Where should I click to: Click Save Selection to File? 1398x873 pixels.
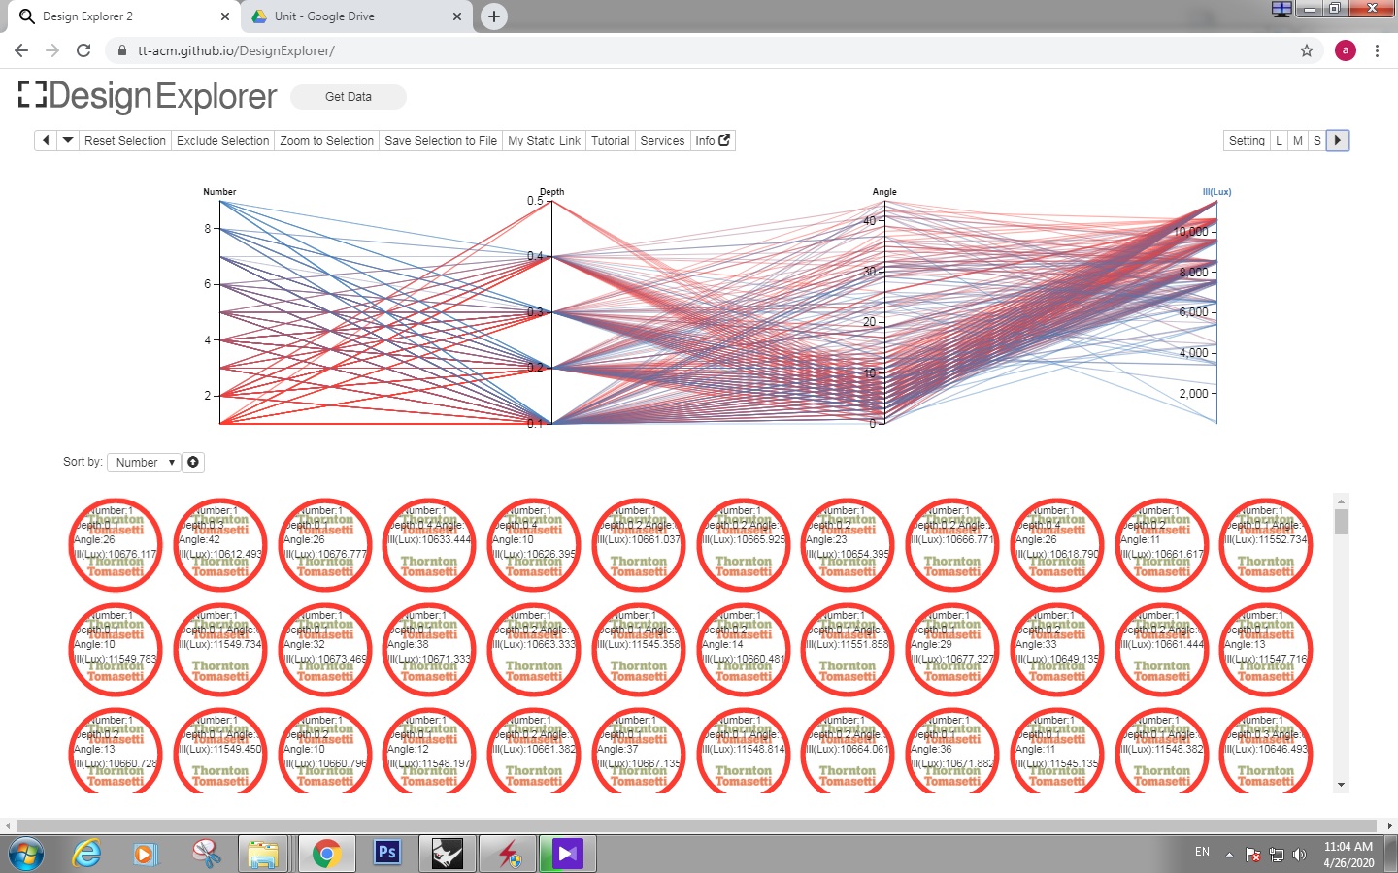point(441,141)
